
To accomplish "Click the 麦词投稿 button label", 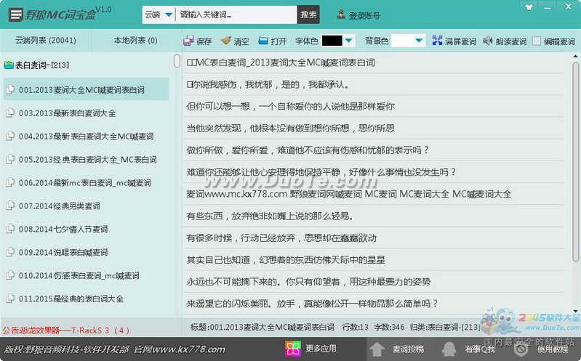I will click(x=408, y=349).
